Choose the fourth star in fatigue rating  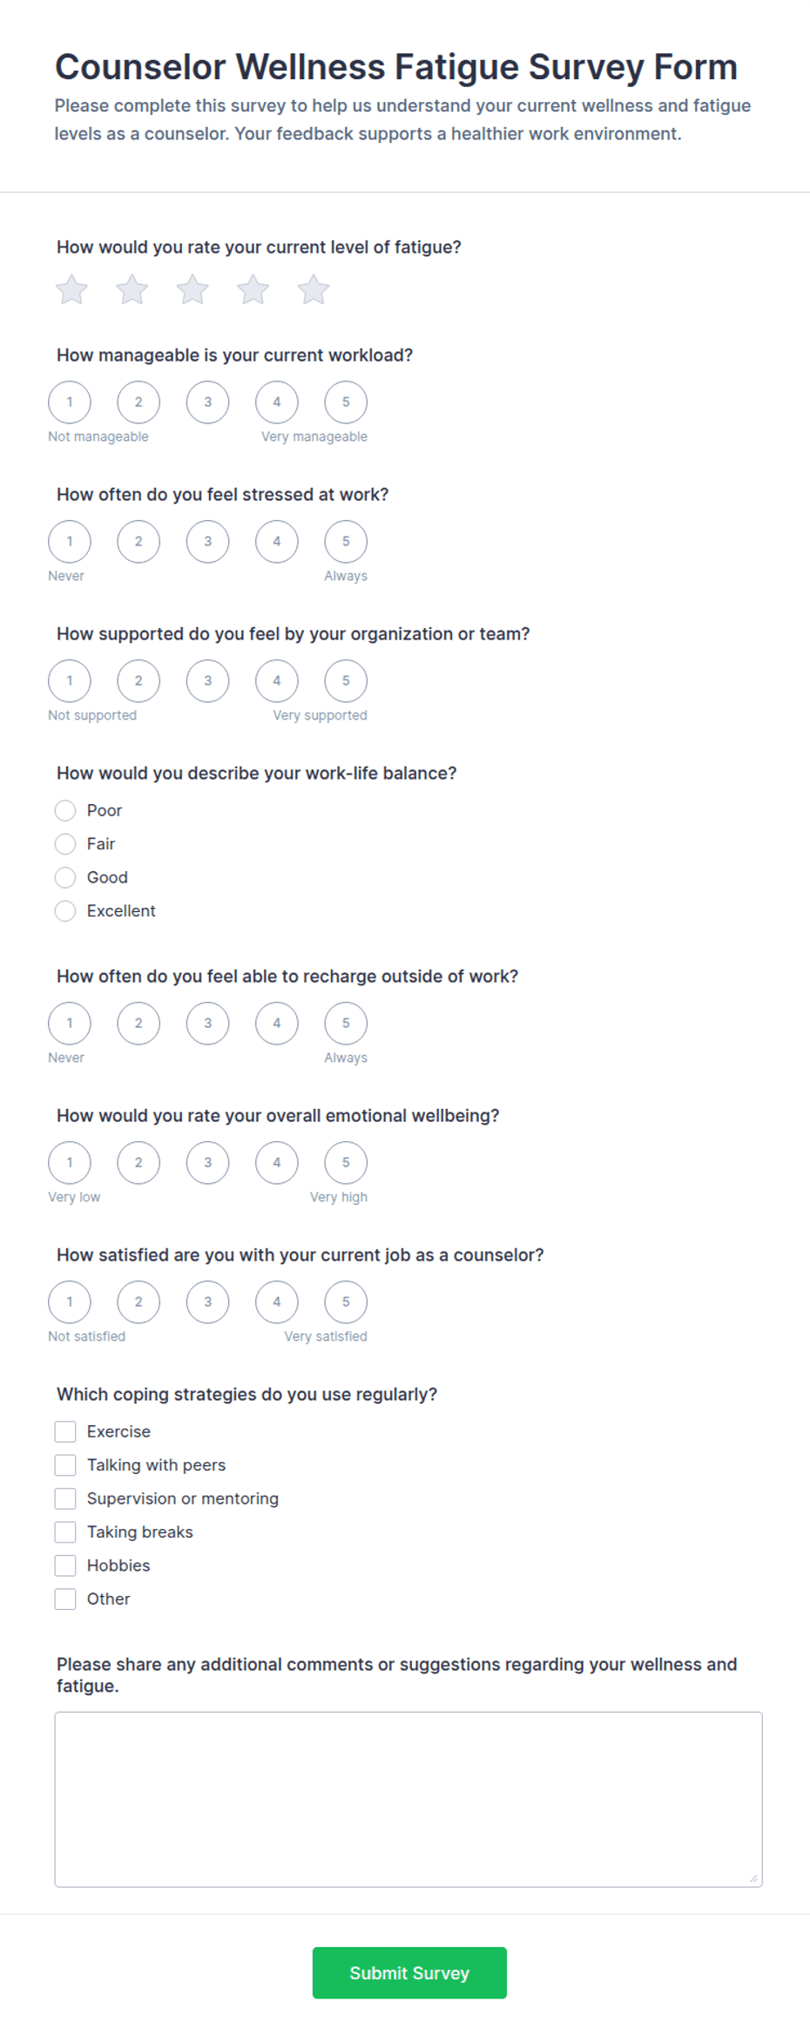point(253,290)
